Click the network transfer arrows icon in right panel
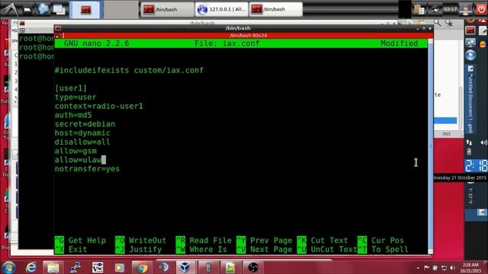This screenshot has height=274, width=488. [x=469, y=142]
